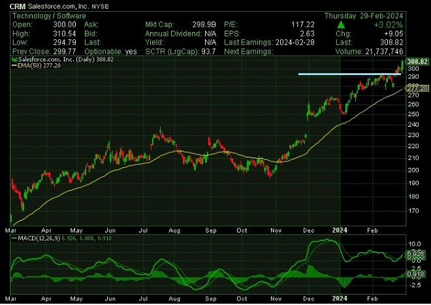The image size is (431, 305).
Task: Click the 2024 label on the price chart time axis
Action: coord(340,230)
